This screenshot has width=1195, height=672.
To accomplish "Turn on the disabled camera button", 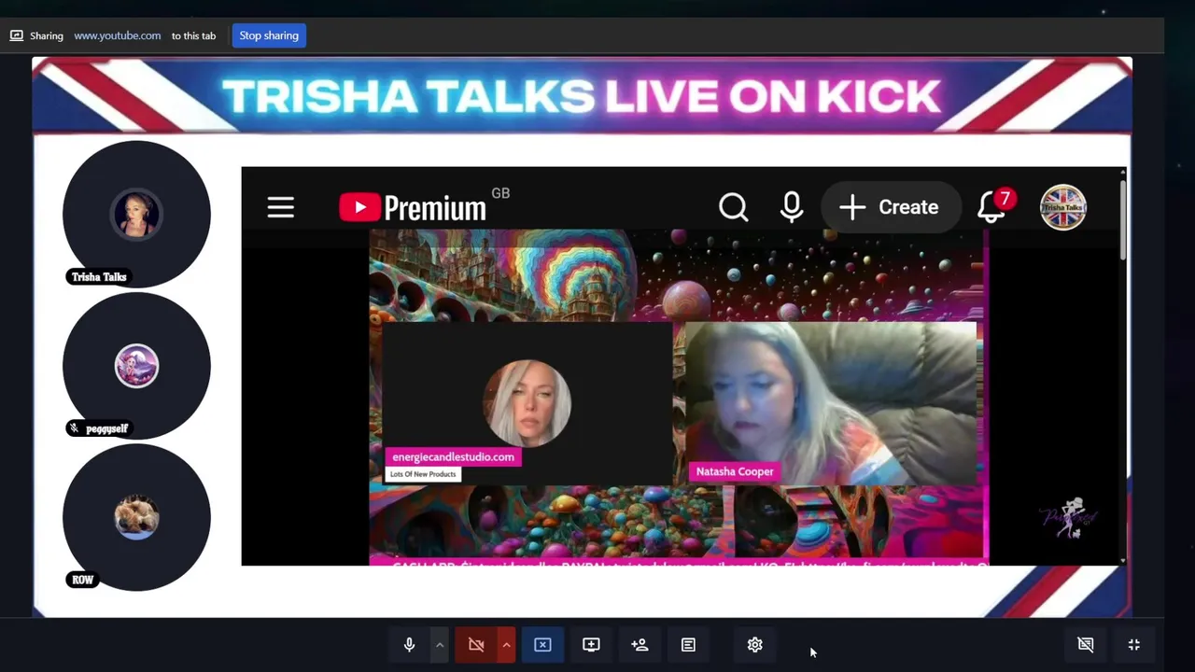I will 476,645.
